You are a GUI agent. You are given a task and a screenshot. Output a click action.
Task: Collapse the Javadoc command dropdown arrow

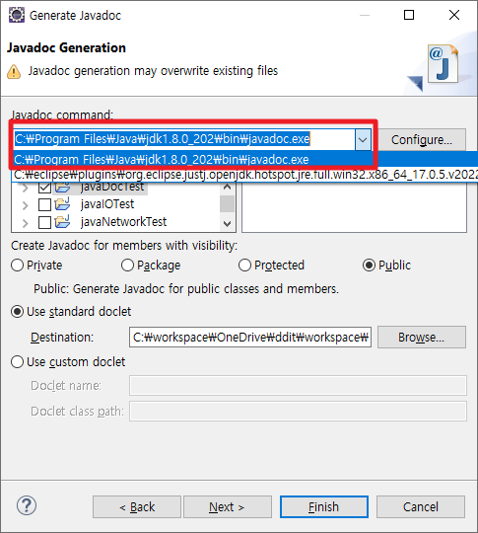[363, 139]
